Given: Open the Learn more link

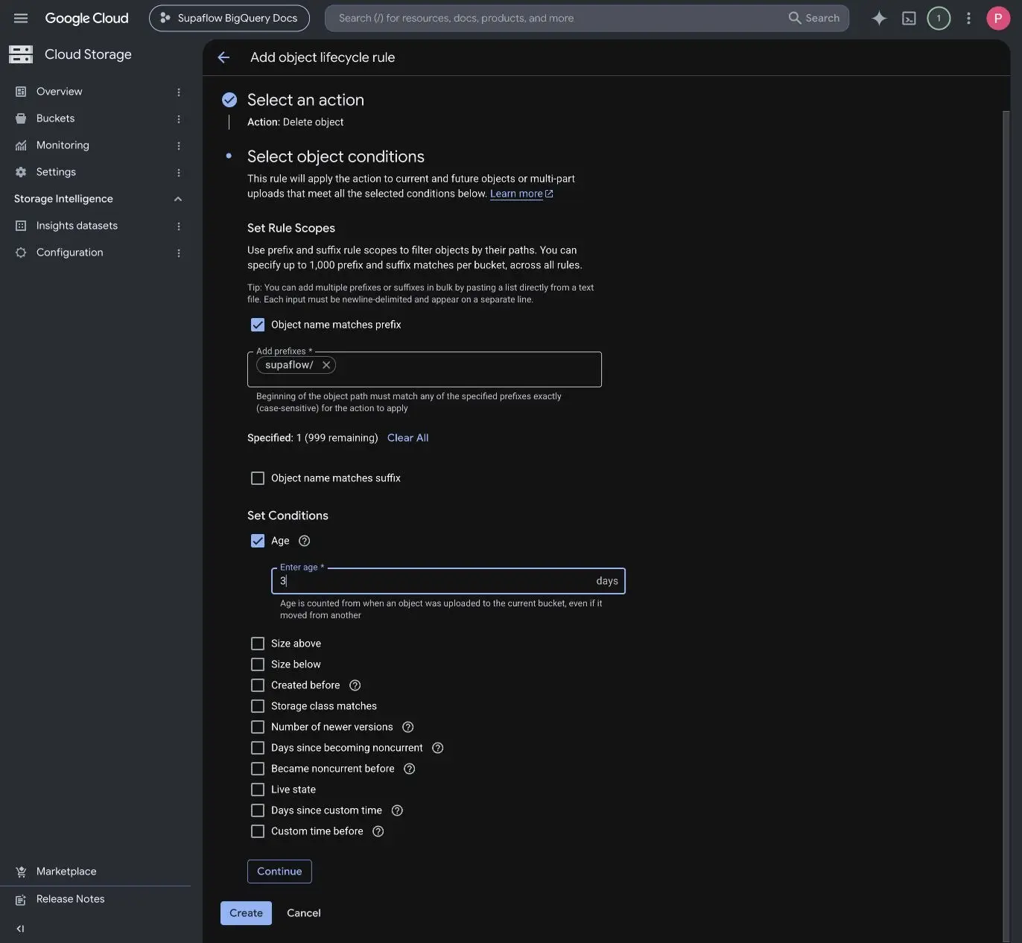Looking at the screenshot, I should 521,194.
